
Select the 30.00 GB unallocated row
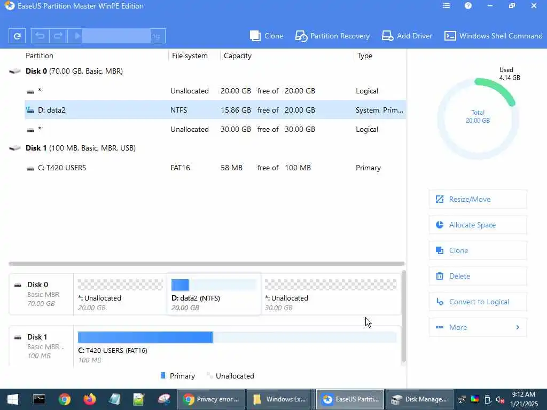[x=215, y=129]
